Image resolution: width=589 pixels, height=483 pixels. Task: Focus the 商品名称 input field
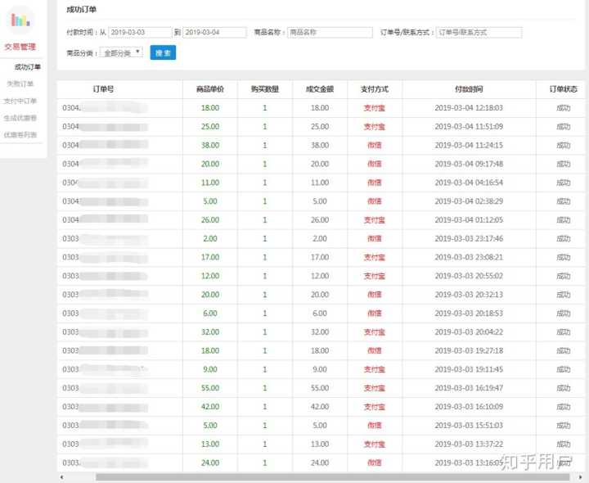pyautogui.click(x=330, y=32)
